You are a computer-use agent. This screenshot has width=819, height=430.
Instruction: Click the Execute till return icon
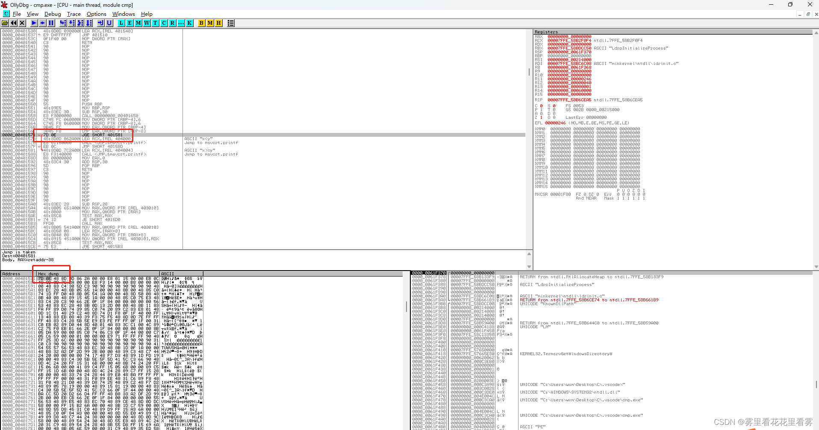coord(101,23)
